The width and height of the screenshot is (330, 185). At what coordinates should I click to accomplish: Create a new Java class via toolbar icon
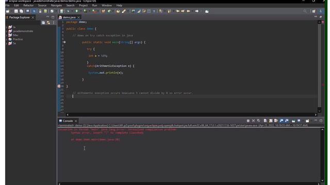(109, 11)
